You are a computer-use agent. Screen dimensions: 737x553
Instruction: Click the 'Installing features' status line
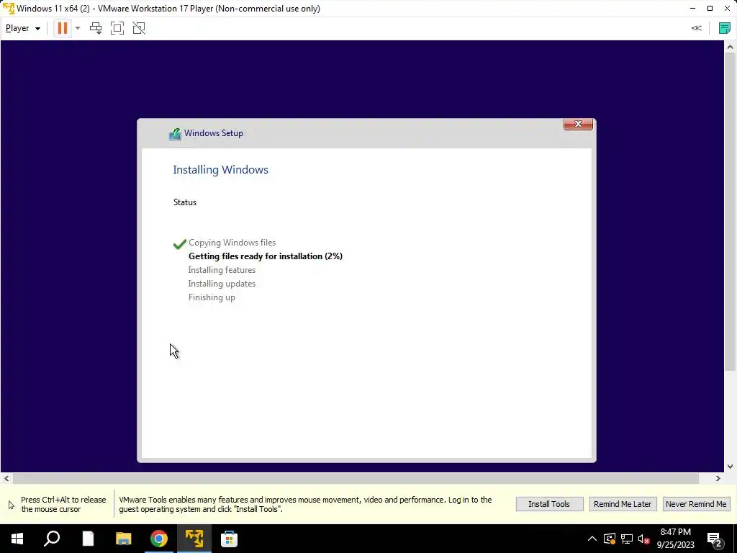[x=222, y=270]
